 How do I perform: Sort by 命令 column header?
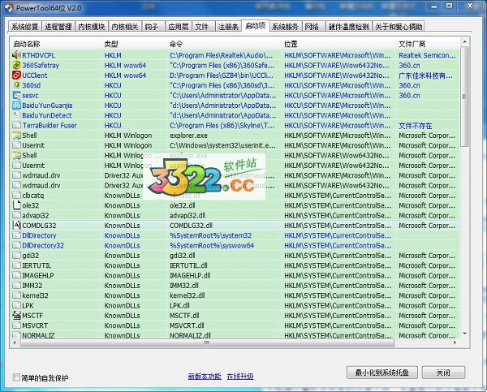[x=224, y=44]
